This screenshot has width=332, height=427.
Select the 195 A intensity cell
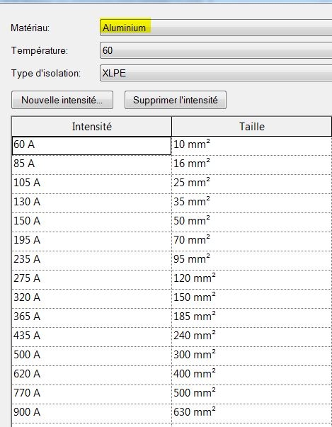click(x=92, y=241)
